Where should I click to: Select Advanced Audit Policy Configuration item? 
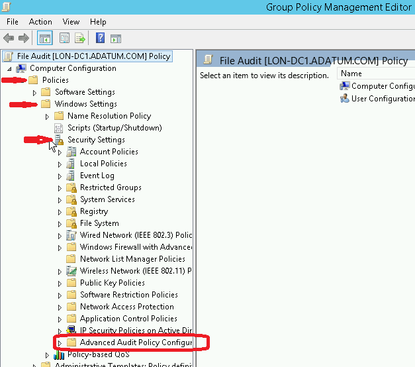[x=136, y=342]
